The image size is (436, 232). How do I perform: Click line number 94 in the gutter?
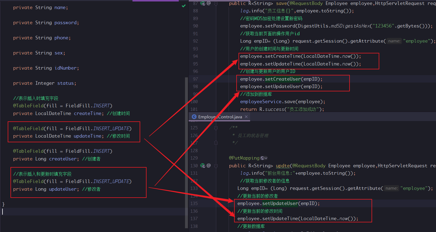[x=195, y=56]
